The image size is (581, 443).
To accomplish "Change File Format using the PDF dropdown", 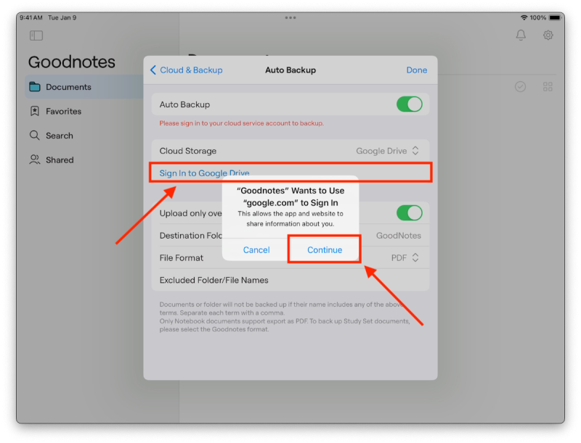I will click(x=404, y=257).
